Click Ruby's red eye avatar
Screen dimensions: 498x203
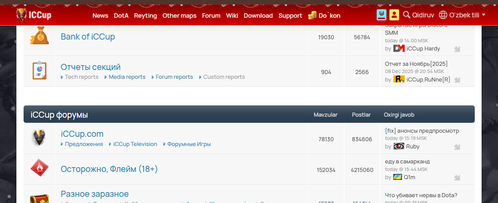(399, 146)
